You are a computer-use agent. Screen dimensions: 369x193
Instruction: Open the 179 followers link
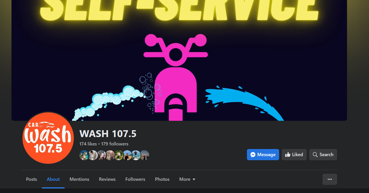(115, 144)
